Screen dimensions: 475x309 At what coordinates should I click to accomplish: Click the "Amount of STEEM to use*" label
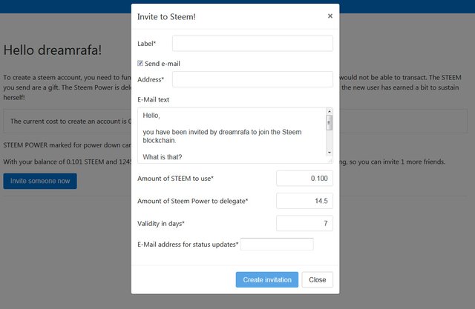[x=175, y=179]
